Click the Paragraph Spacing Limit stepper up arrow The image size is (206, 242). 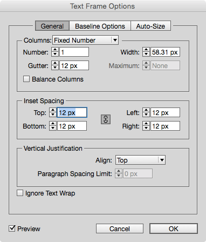tap(119, 171)
